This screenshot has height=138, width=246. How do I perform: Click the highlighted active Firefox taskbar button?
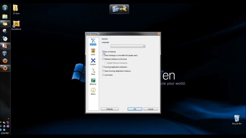5,68
